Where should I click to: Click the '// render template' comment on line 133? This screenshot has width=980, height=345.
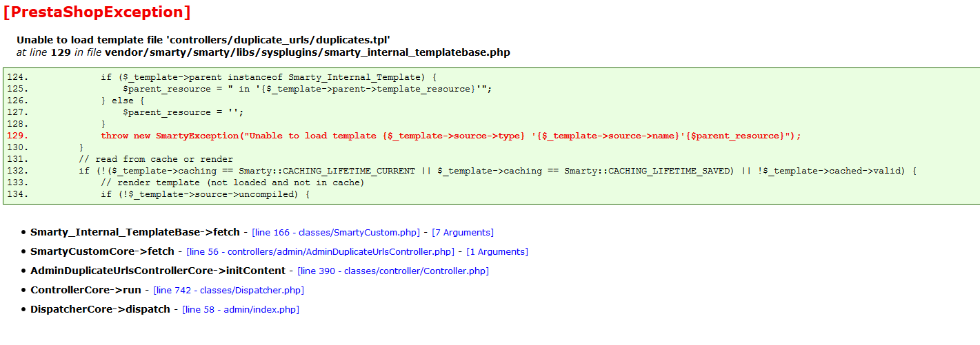click(x=232, y=182)
